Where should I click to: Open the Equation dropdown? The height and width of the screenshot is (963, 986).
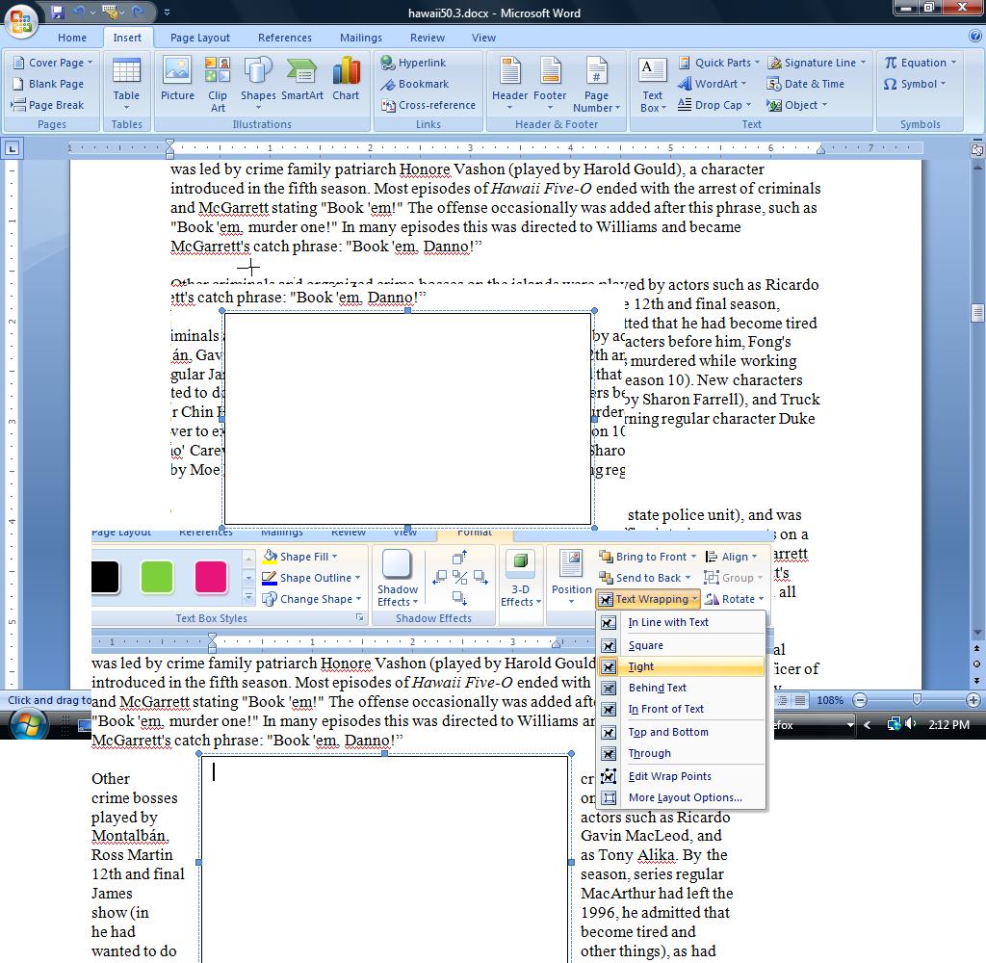(920, 63)
